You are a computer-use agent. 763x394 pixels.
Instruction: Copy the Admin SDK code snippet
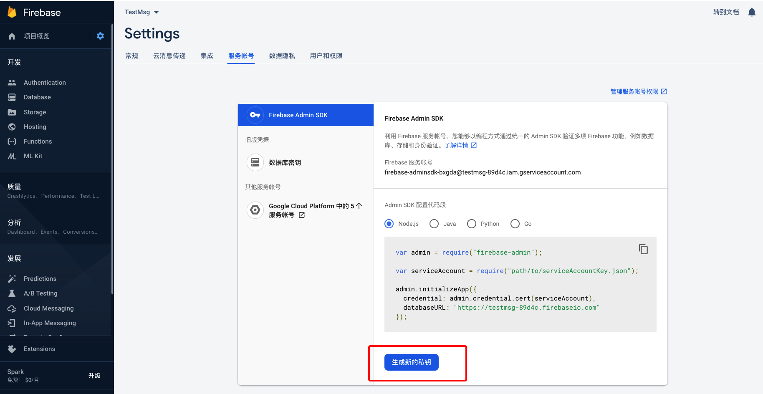click(x=643, y=249)
